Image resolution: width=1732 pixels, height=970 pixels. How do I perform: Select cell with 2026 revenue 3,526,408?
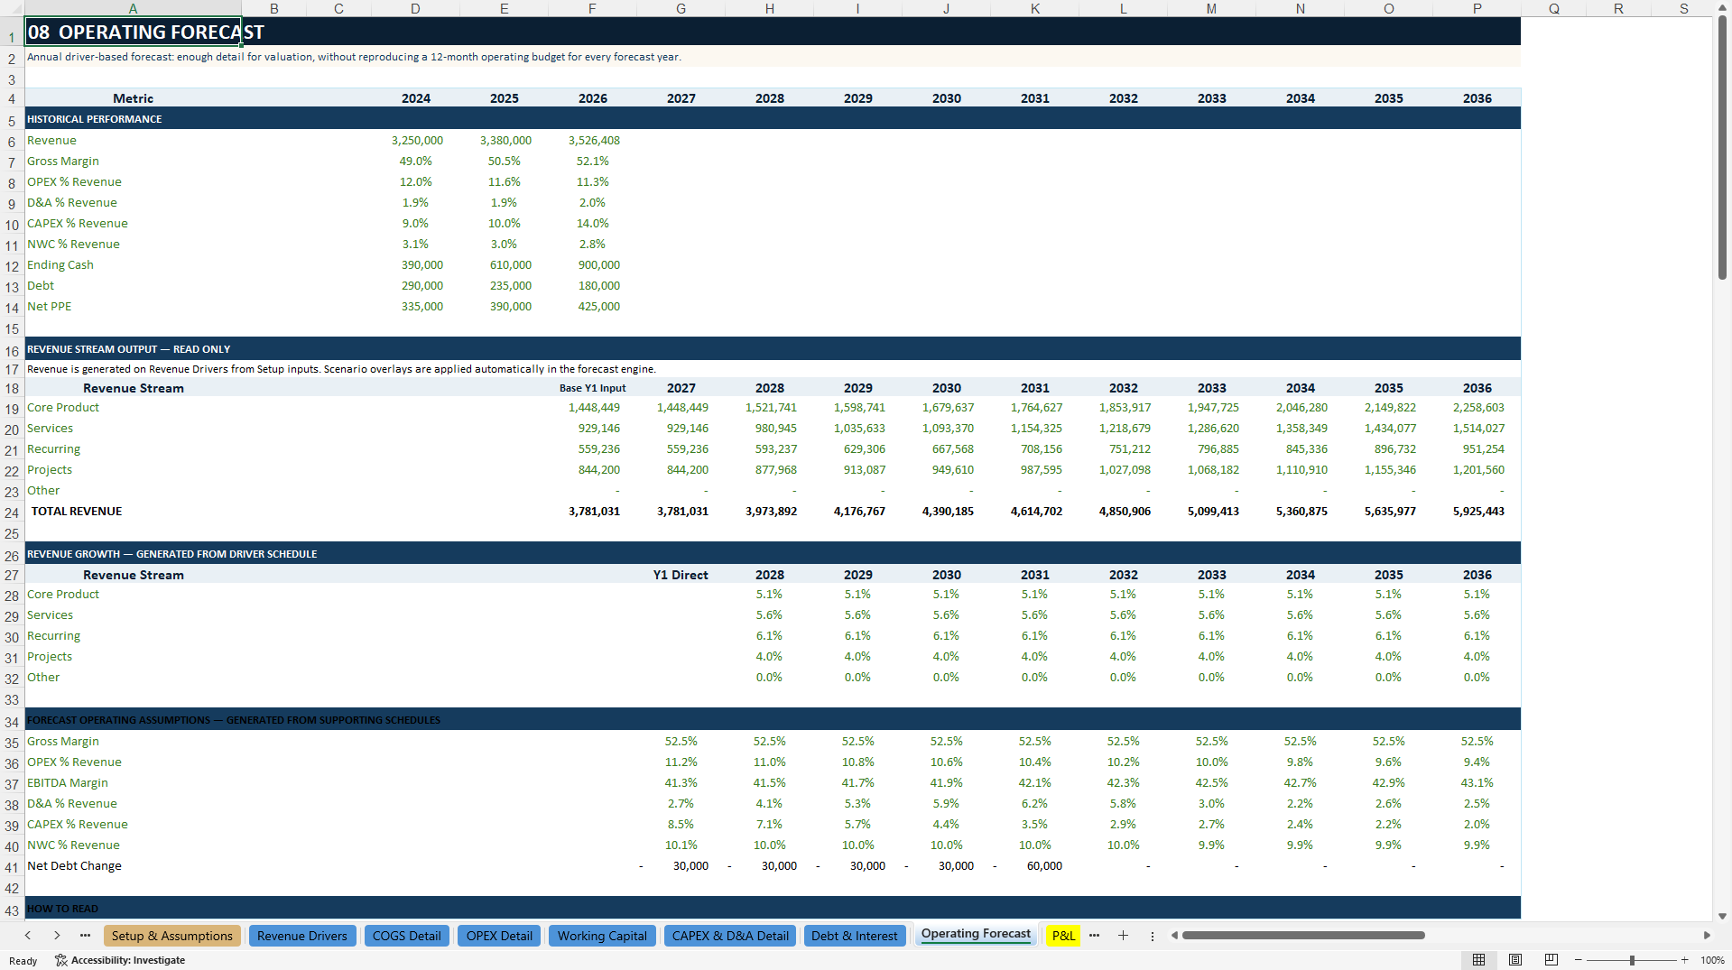pos(592,141)
